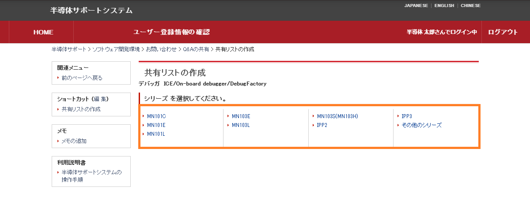The image size is (530, 201).
Task: Open 半導体サポートシステムの操作手順 manual link
Action: click(91, 176)
